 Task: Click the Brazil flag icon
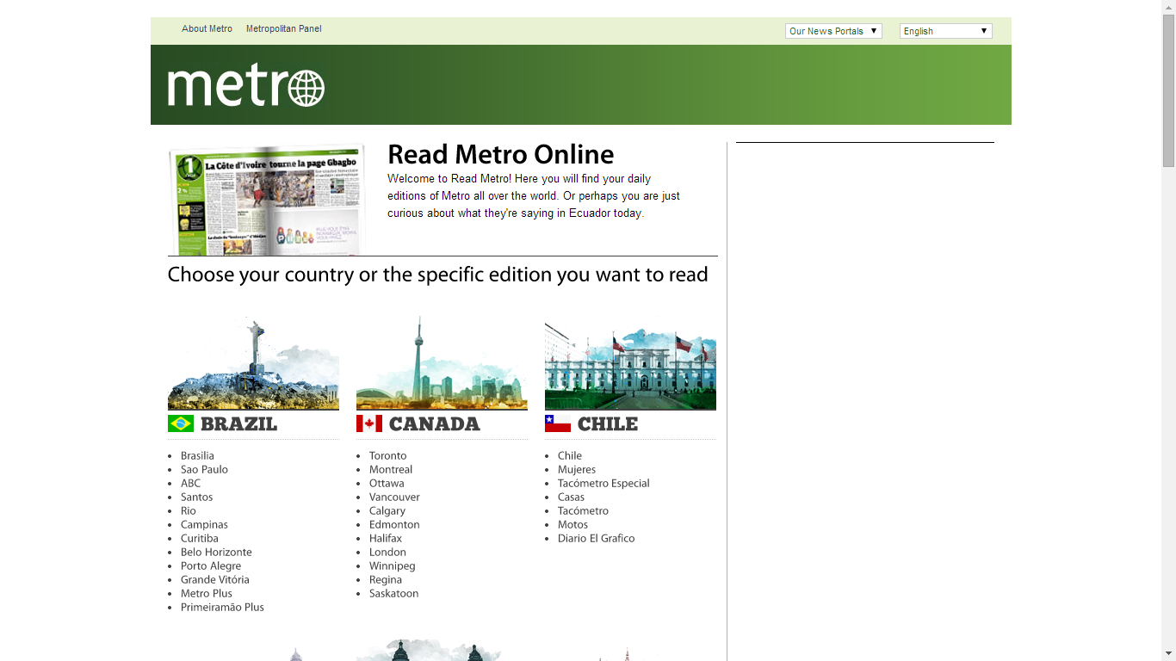coord(181,423)
